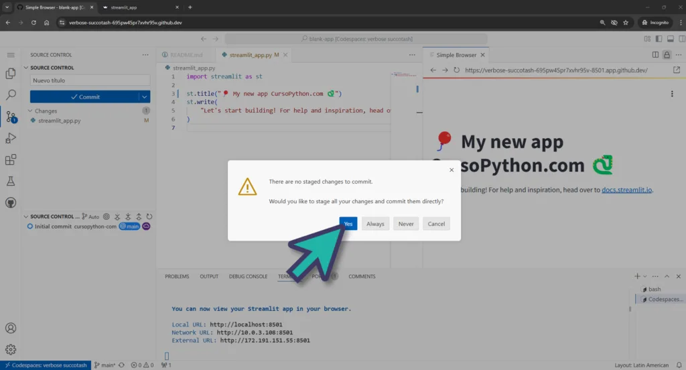Open the Manage gear icon
This screenshot has height=370, width=686.
click(11, 349)
